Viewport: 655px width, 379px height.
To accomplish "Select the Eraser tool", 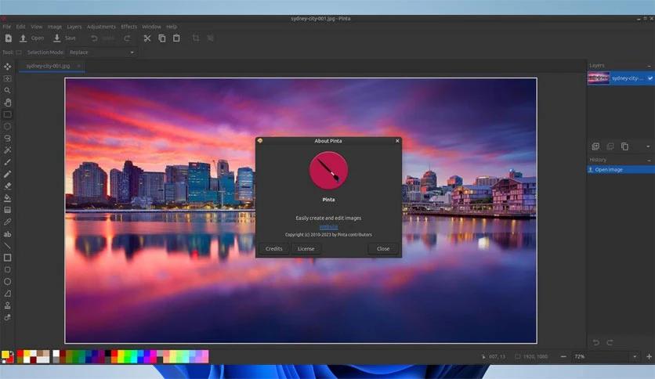I will tap(8, 186).
